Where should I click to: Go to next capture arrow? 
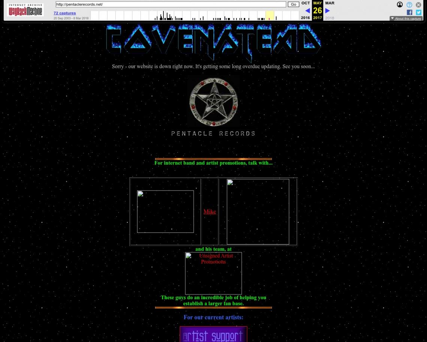click(328, 10)
